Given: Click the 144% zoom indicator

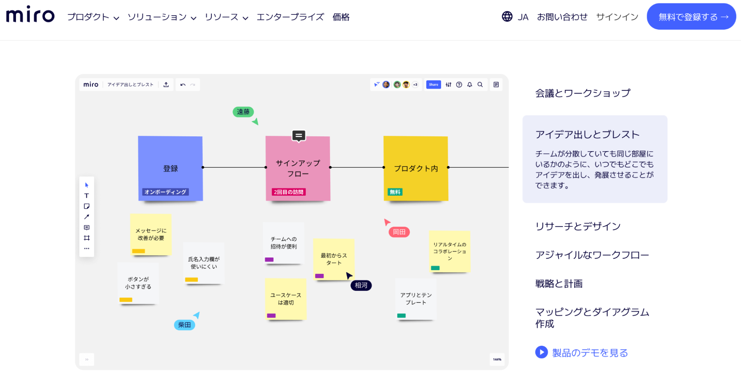Looking at the screenshot, I should pyautogui.click(x=497, y=359).
